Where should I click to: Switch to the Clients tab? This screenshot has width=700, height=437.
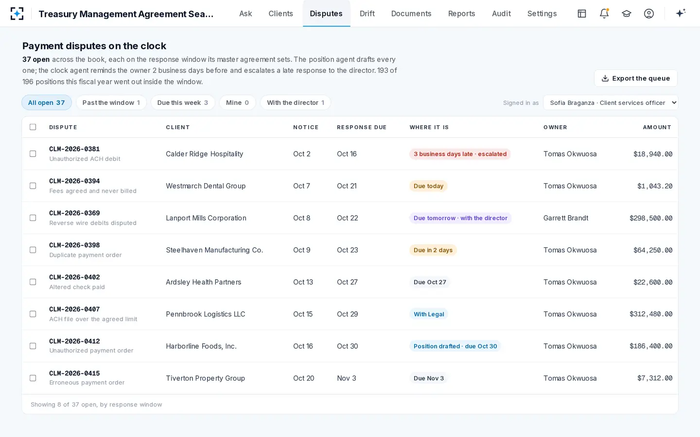(x=280, y=14)
